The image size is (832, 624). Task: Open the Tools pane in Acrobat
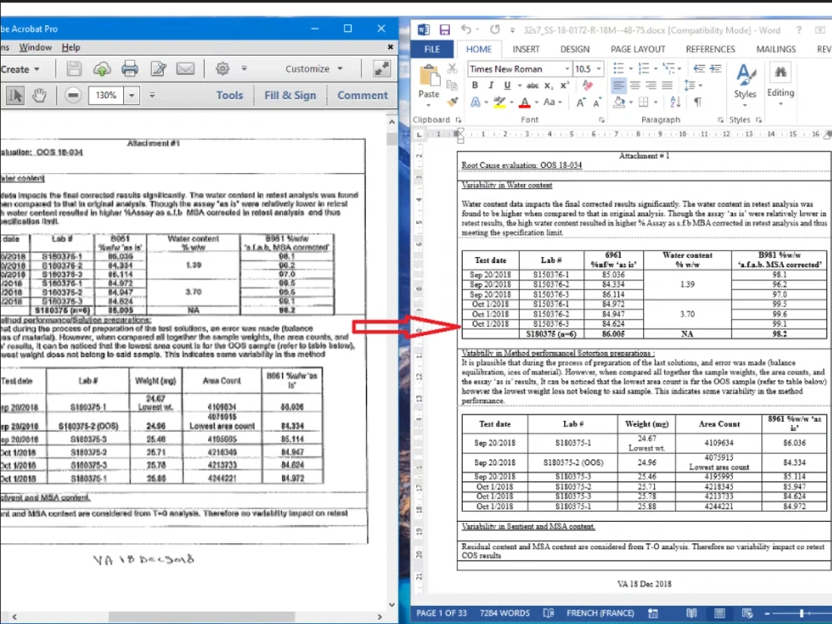pos(230,95)
